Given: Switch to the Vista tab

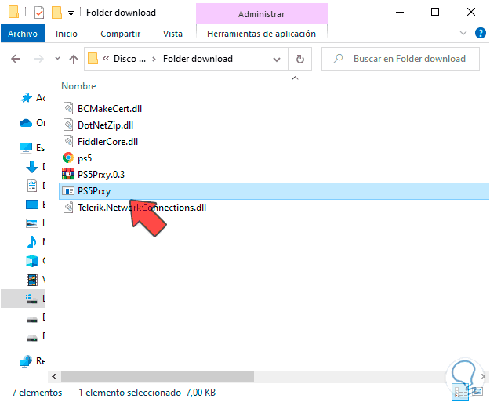Looking at the screenshot, I should pos(172,34).
